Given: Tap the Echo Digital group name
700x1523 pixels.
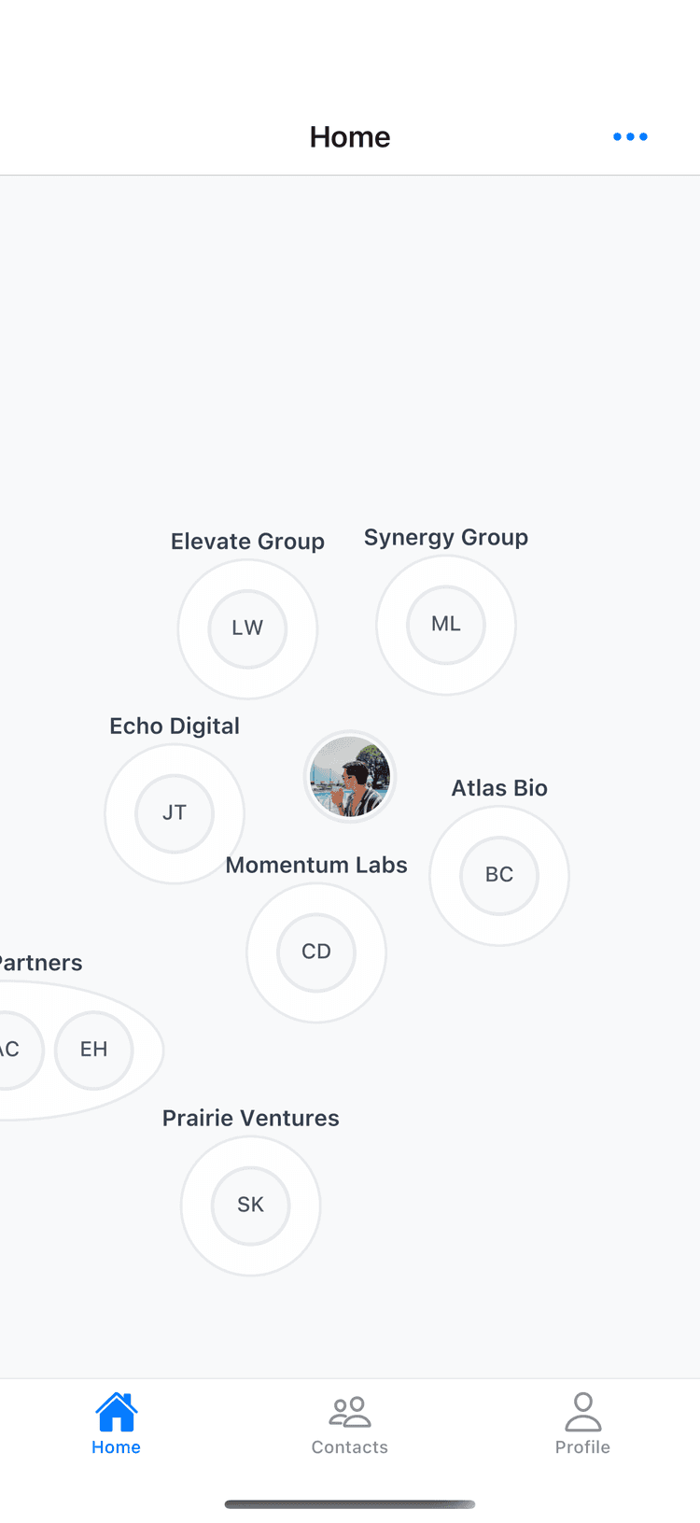Looking at the screenshot, I should point(174,726).
